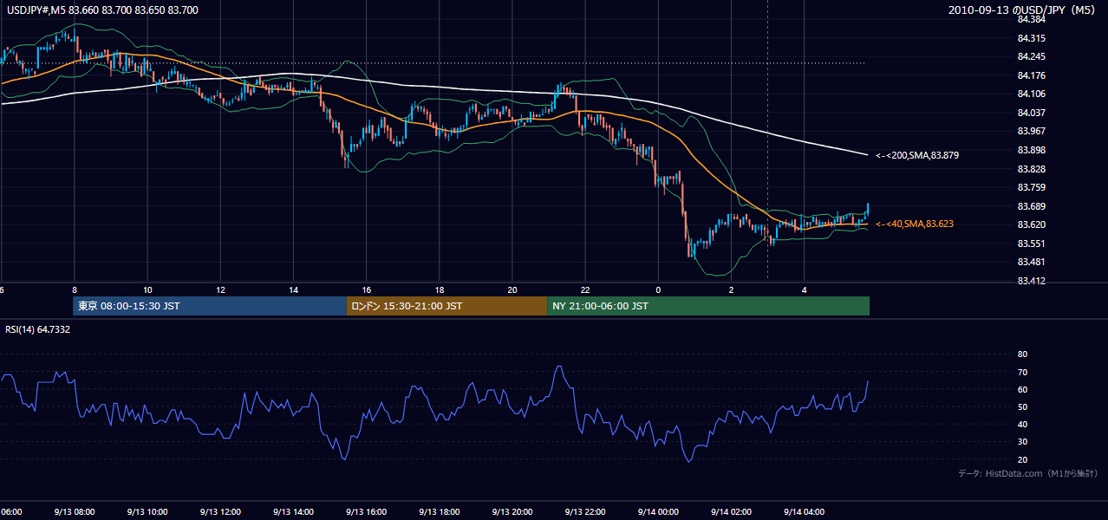This screenshot has height=520, width=1108.
Task: Click hour label 12 on price chart time axis
Action: pos(220,289)
